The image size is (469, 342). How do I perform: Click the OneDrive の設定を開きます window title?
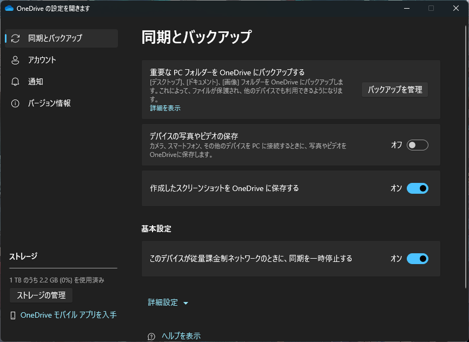53,8
